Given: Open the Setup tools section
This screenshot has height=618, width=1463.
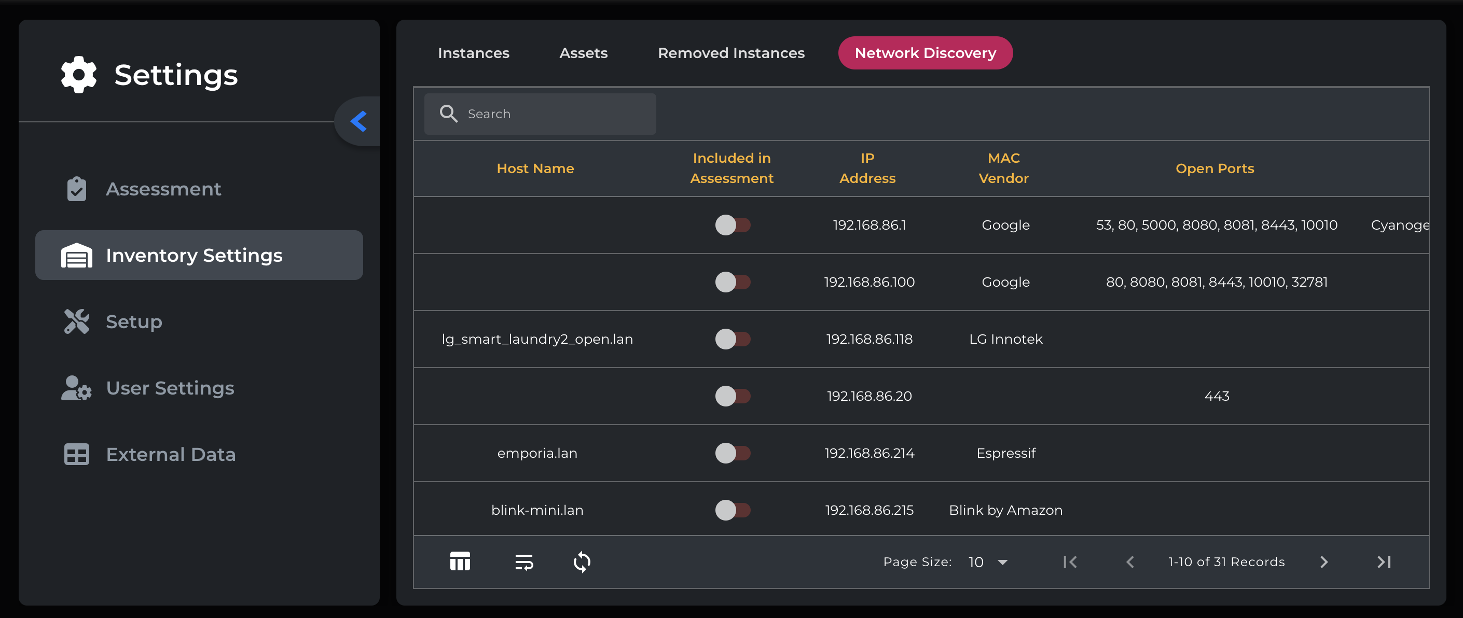Looking at the screenshot, I should click(133, 322).
